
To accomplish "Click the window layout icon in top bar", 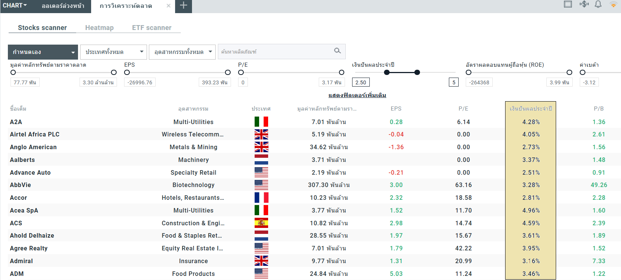I will (568, 4).
